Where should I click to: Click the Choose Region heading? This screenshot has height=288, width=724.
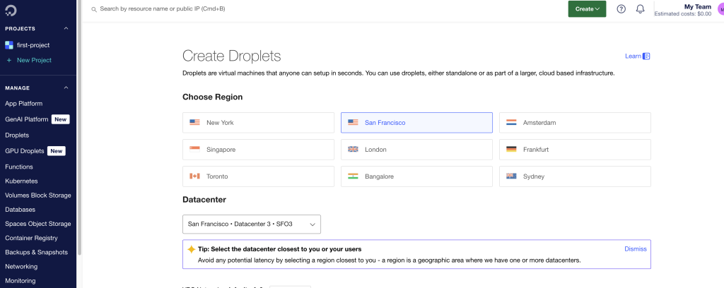tap(212, 97)
